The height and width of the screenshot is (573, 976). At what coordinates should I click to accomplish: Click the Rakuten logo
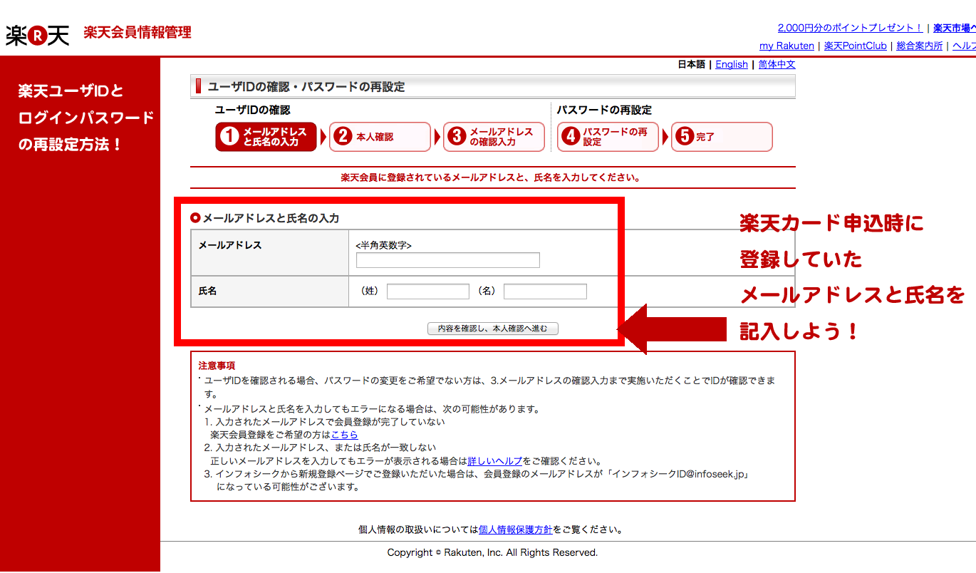[38, 35]
